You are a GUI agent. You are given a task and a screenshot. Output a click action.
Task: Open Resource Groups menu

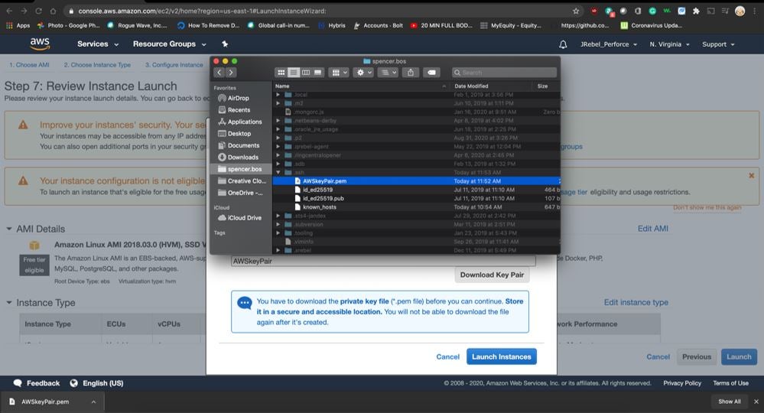169,44
